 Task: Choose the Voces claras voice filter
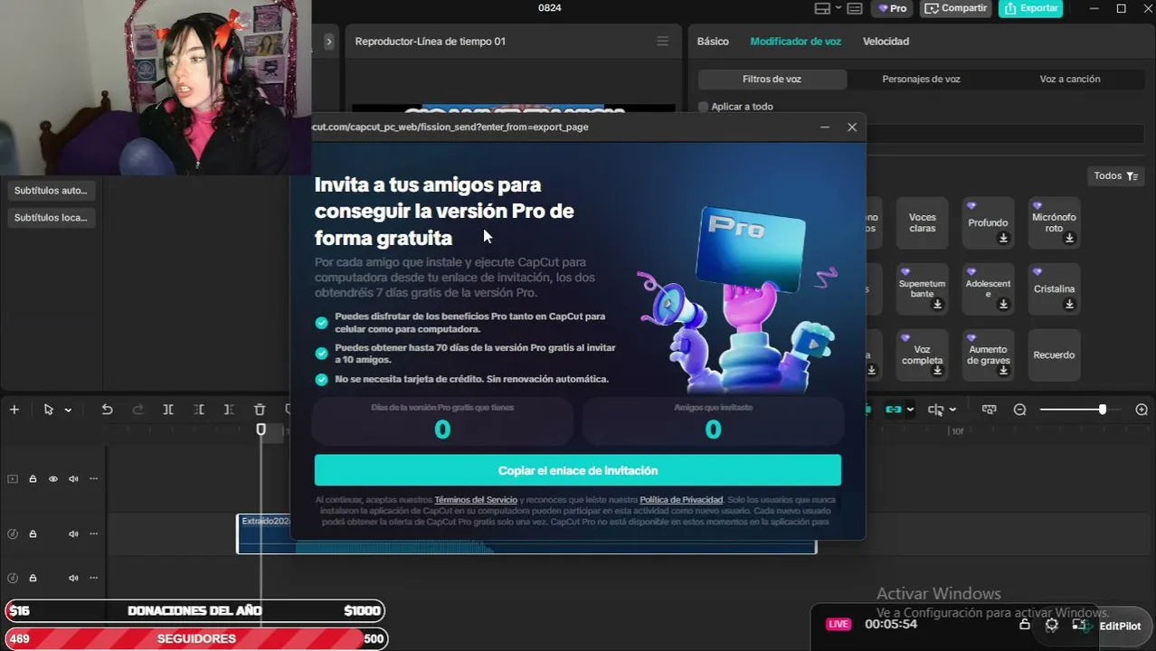[x=923, y=222]
